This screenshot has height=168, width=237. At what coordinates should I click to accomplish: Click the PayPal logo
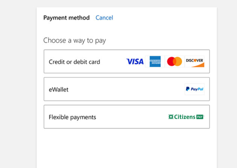(x=194, y=89)
